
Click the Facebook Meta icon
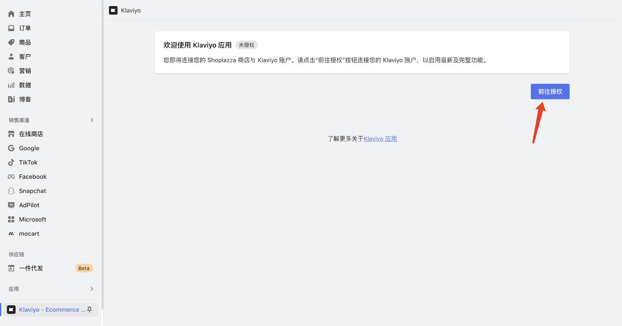(11, 177)
